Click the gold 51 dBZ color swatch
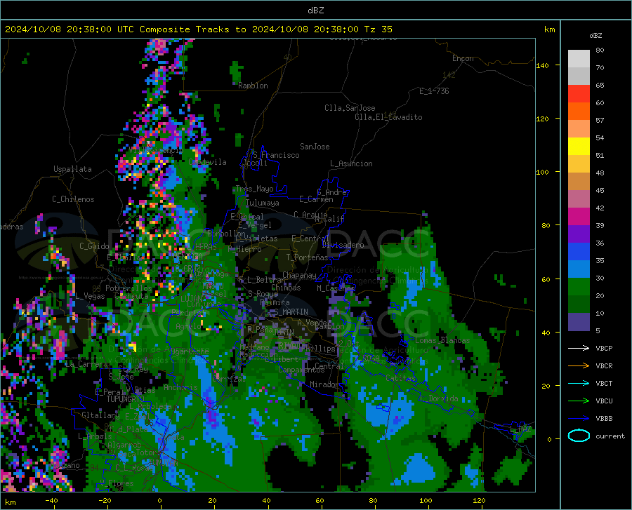This screenshot has height=510, width=632. (x=579, y=164)
